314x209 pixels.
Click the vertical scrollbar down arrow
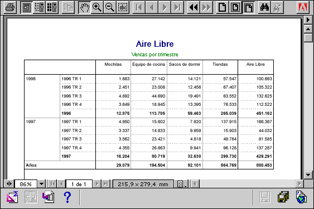click(x=308, y=175)
